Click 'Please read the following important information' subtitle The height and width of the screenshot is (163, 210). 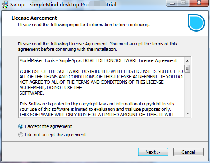click(x=84, y=25)
